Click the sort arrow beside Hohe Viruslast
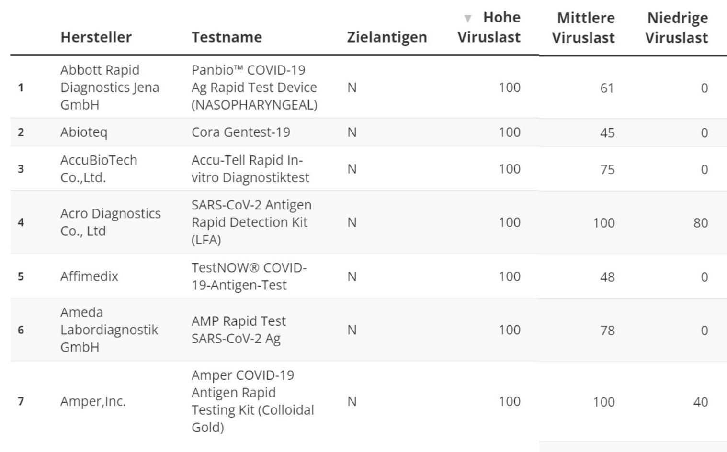The width and height of the screenshot is (727, 452). 467,19
